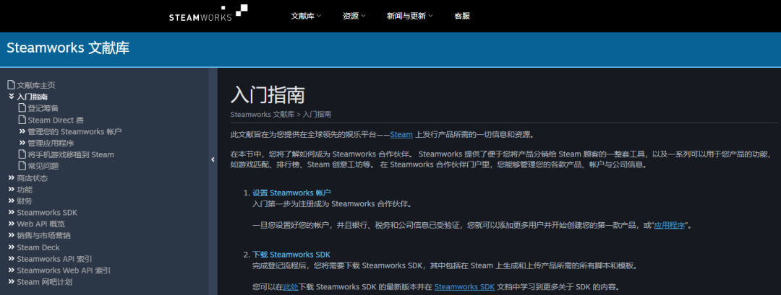The image size is (781, 295).
Task: Open Steam 网吧计划 in the sidebar
Action: [45, 282]
